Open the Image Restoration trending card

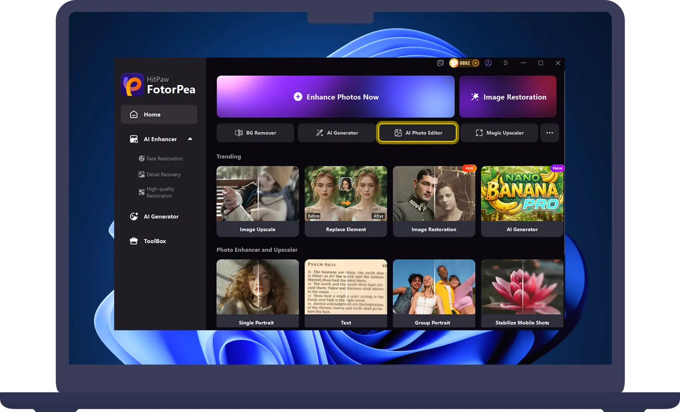pos(434,201)
